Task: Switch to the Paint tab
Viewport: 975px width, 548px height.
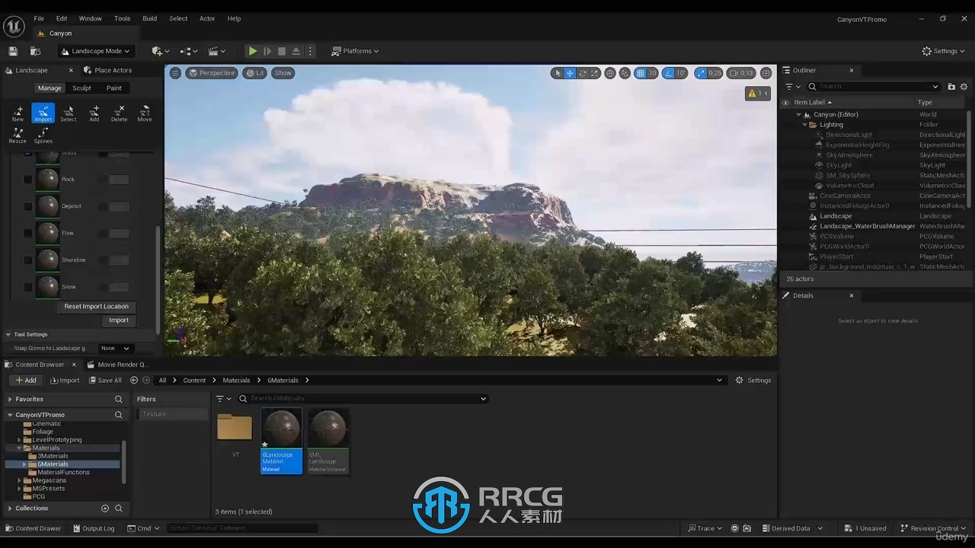Action: point(114,88)
